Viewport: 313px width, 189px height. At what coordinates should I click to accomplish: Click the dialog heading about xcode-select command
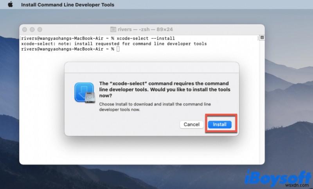click(165, 89)
